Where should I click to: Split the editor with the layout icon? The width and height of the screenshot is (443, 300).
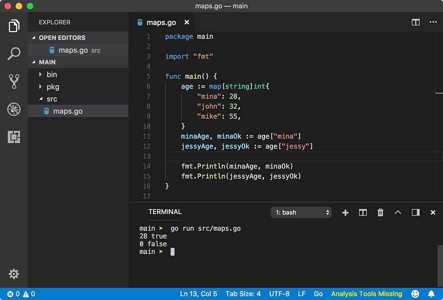[x=416, y=22]
